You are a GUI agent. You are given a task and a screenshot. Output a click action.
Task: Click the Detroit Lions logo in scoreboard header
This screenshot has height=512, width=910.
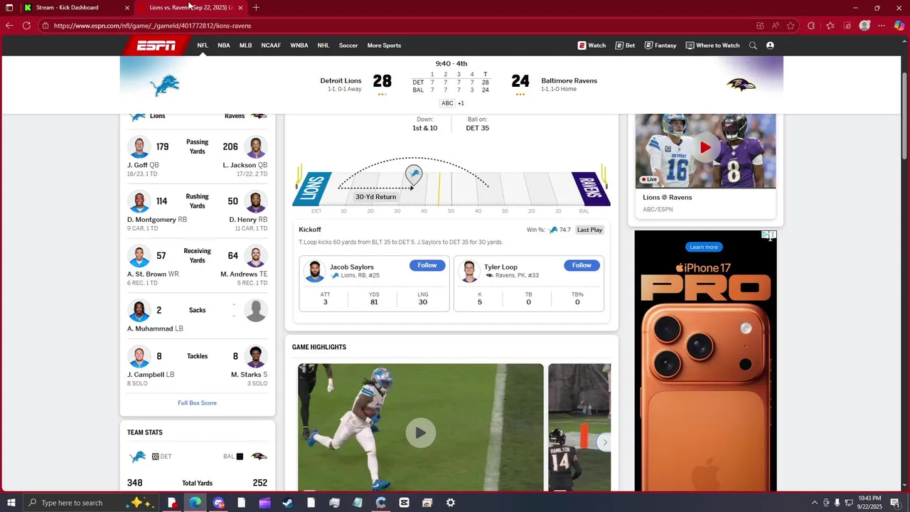point(165,85)
